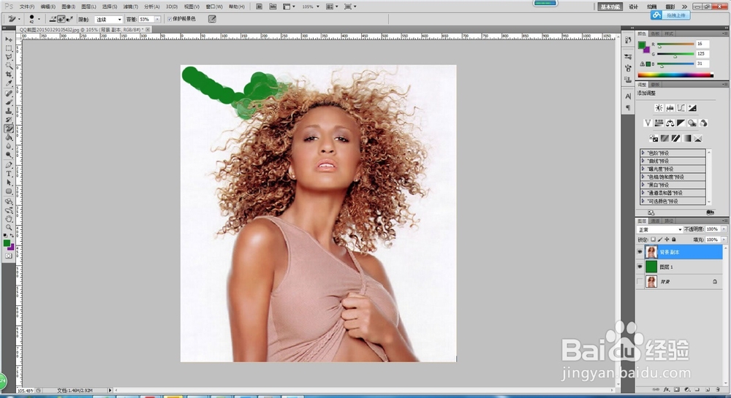The height and width of the screenshot is (398, 731).
Task: Click the document tab QQ截图20150329105432.jpg
Action: click(x=84, y=29)
